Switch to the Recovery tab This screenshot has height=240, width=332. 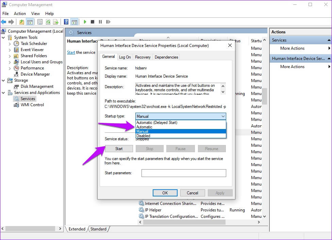(x=143, y=57)
